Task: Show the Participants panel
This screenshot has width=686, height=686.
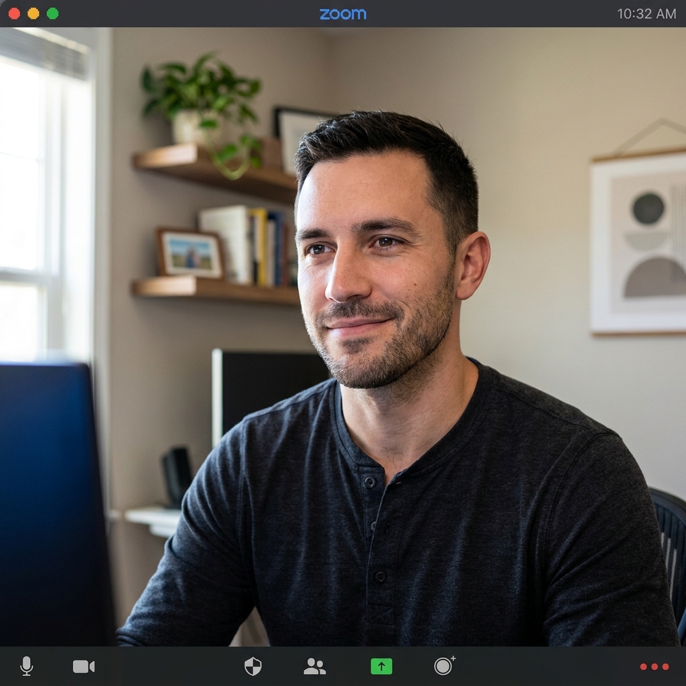Action: pyautogui.click(x=314, y=666)
